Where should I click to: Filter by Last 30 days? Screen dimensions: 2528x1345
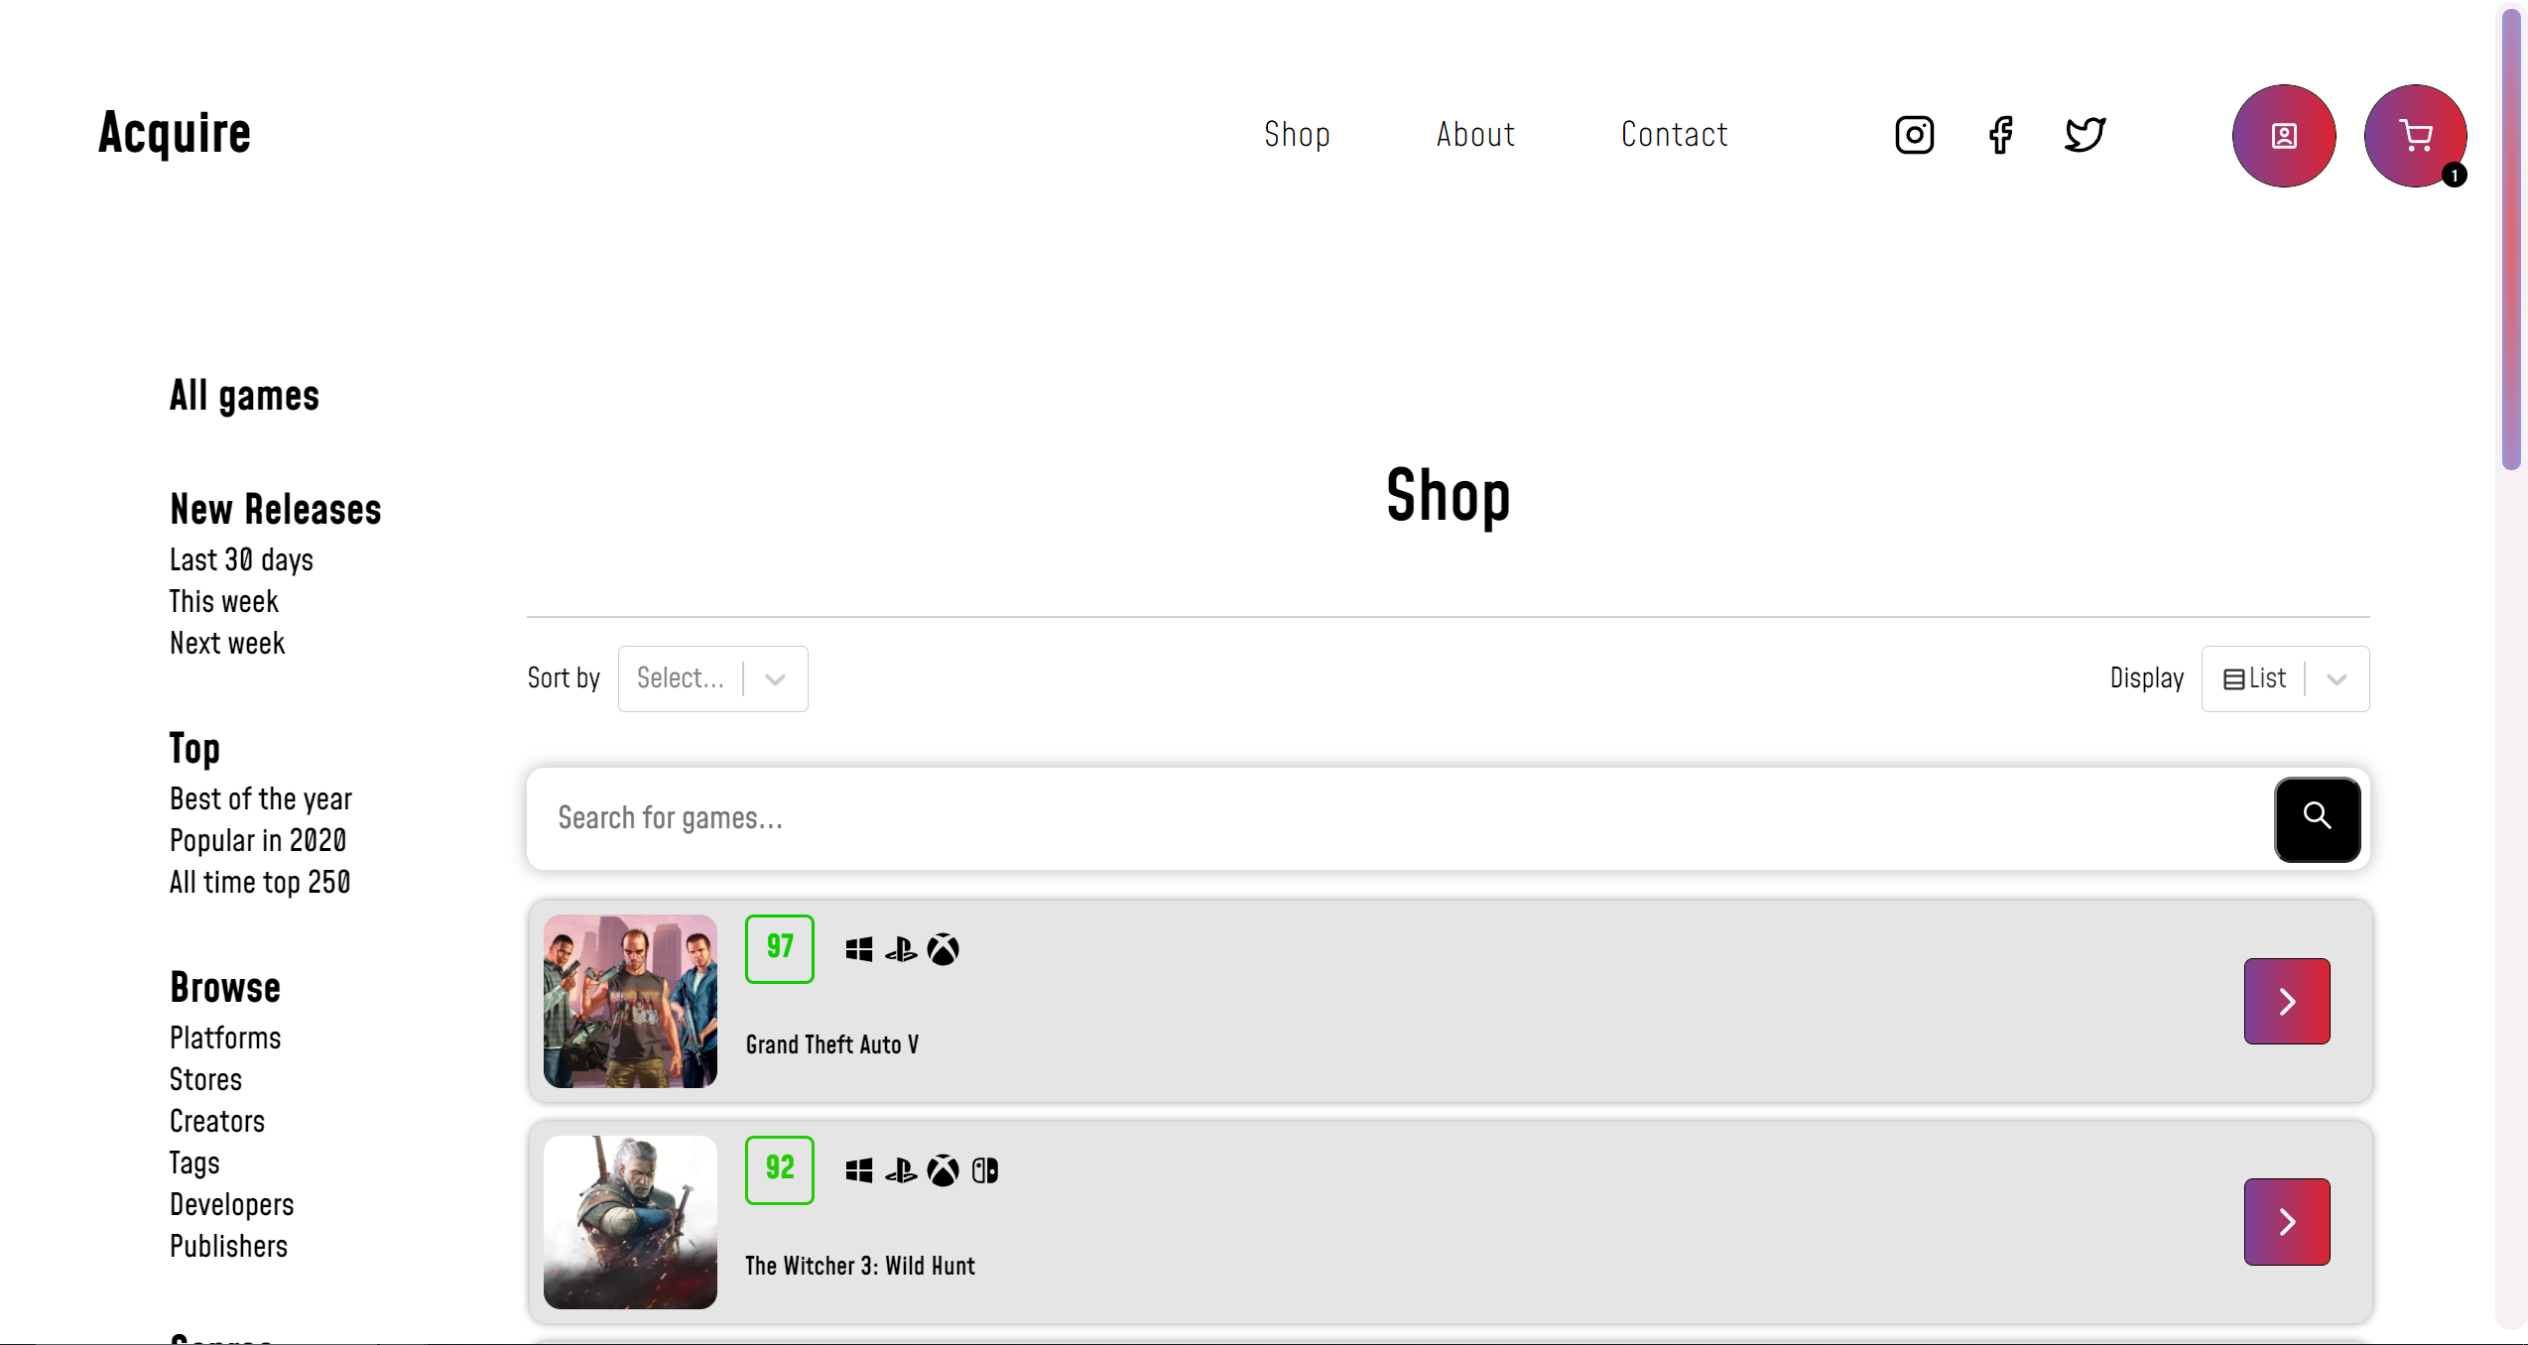point(241,560)
